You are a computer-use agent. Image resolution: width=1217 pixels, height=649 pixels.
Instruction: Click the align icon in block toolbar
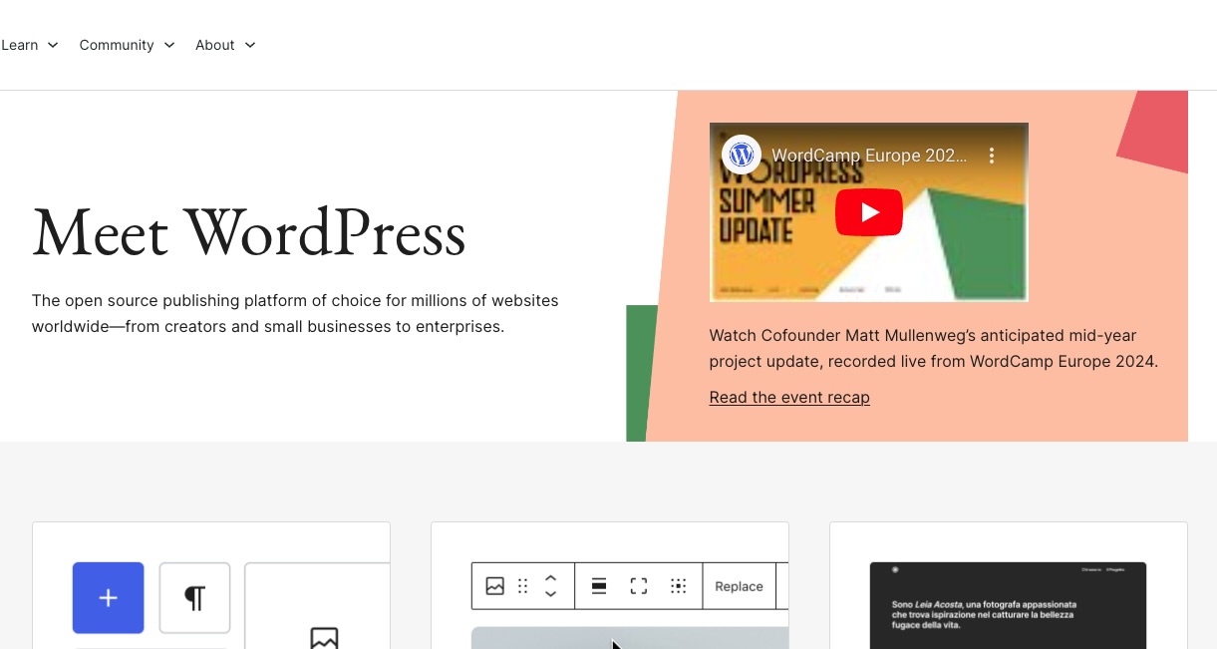[x=599, y=586]
